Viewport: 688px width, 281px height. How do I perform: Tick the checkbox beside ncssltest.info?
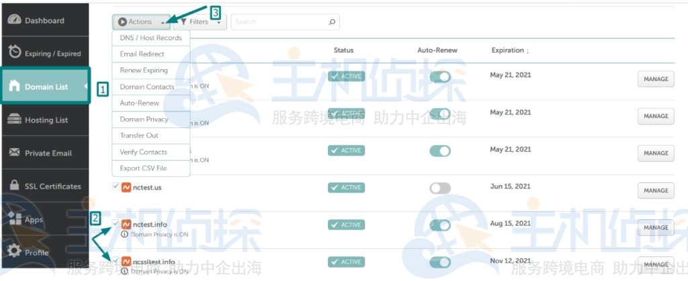tap(116, 261)
